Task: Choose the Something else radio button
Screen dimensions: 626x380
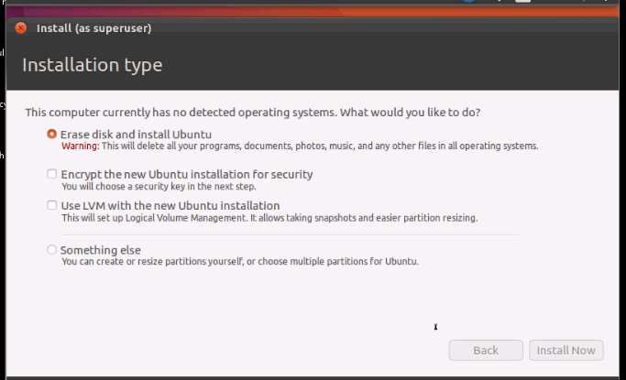Action: pos(51,250)
